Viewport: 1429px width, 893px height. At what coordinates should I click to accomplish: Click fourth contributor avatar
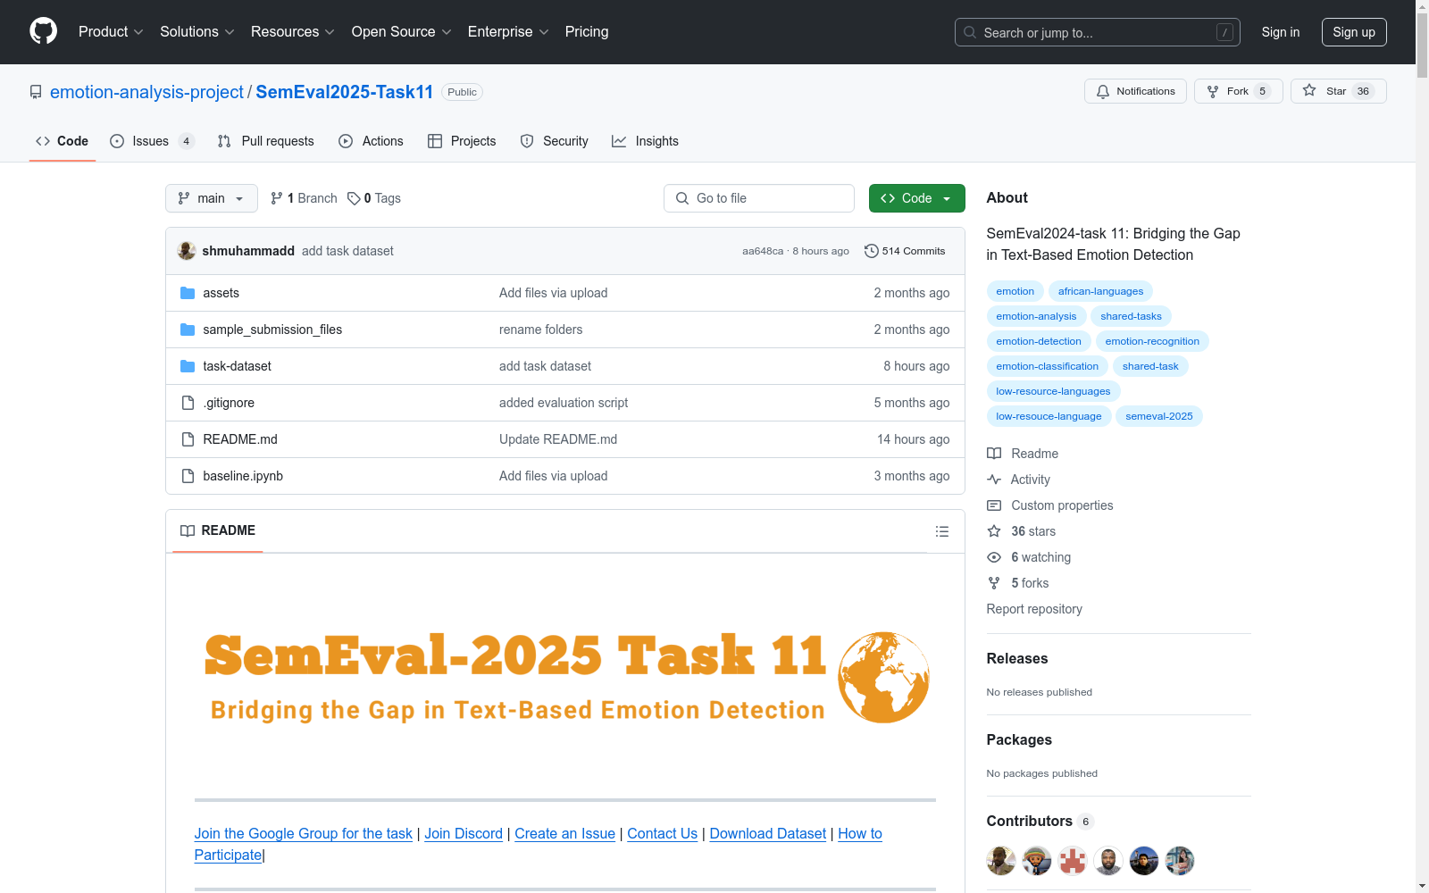point(1108,861)
